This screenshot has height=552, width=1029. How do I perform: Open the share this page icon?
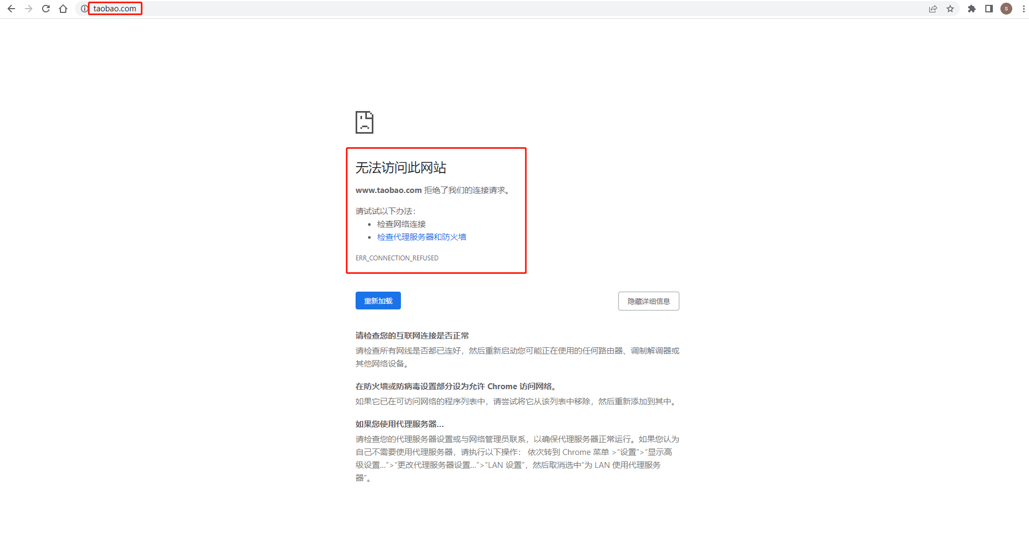click(932, 9)
